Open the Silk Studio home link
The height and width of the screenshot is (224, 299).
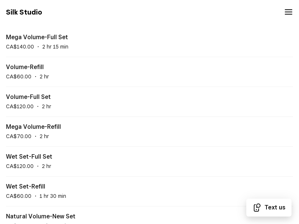coord(24,12)
